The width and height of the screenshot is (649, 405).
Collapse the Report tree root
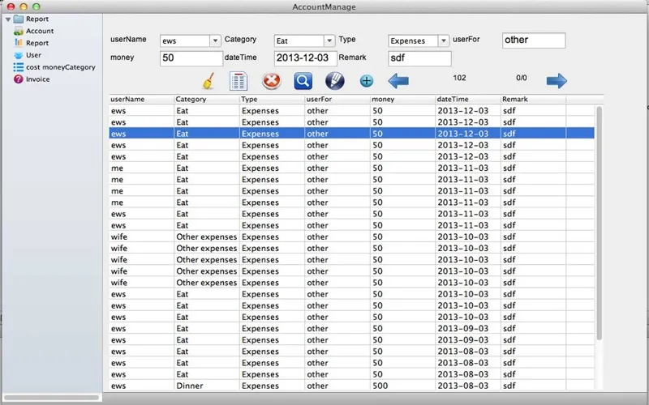pos(8,19)
